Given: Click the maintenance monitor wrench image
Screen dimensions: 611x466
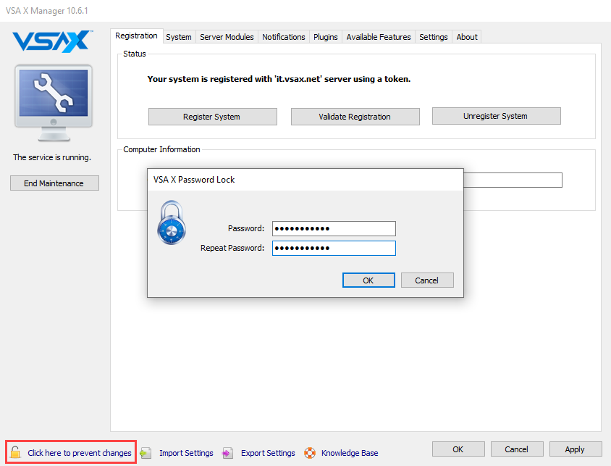Looking at the screenshot, I should click(54, 103).
